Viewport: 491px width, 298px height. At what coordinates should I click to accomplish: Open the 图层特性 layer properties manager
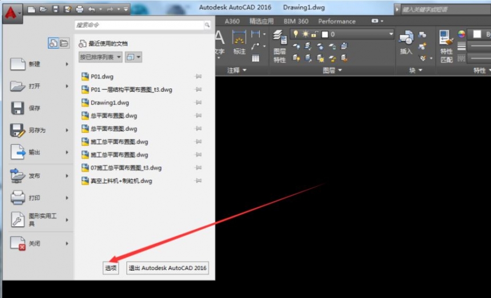[280, 46]
